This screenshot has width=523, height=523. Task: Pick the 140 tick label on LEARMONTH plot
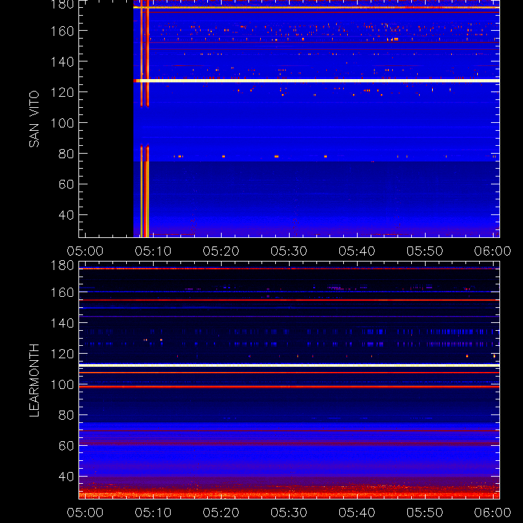[62, 323]
